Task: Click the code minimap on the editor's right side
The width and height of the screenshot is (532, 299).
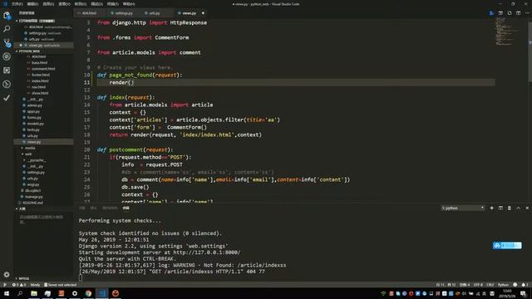Action: pos(507,32)
